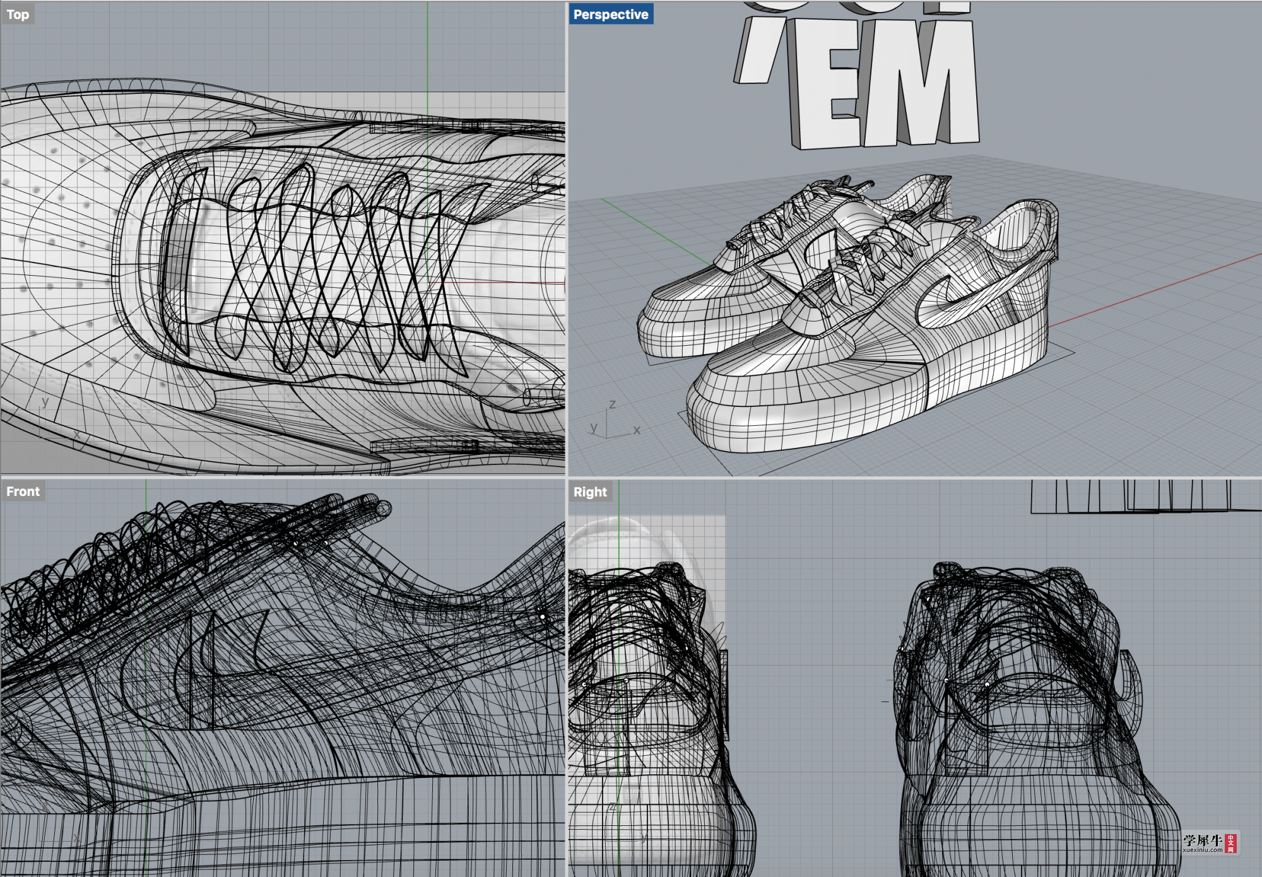Open the Top viewport label menu
This screenshot has width=1262, height=877.
click(x=18, y=14)
